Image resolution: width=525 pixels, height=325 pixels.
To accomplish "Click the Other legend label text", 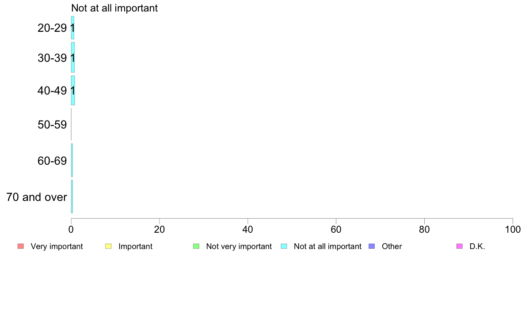I will 392,246.
